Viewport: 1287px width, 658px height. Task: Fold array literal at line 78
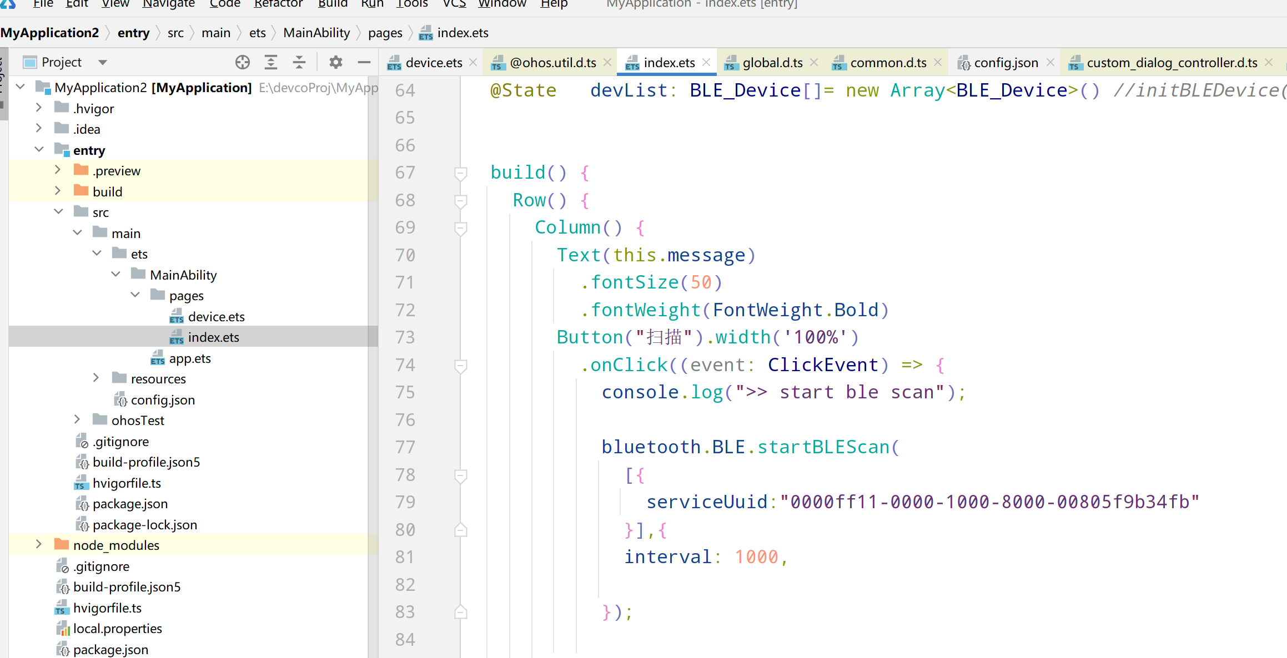click(460, 475)
